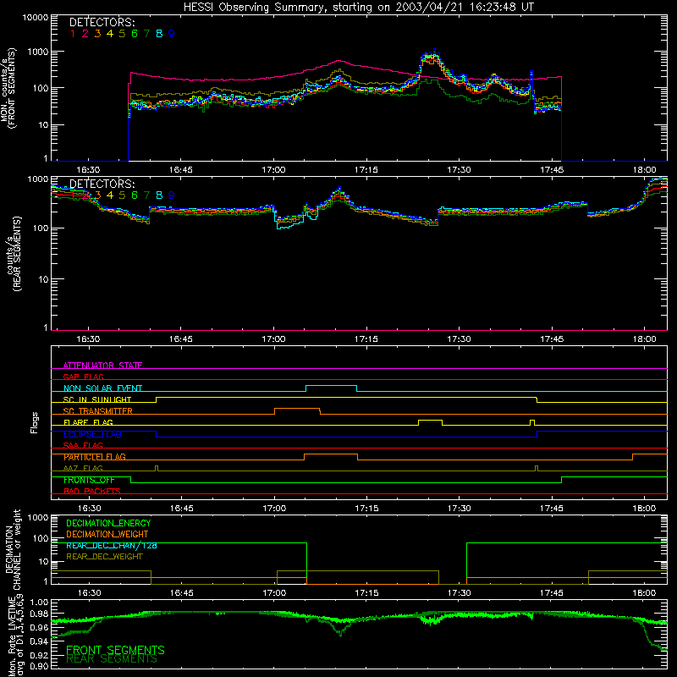Click DETECTORS label in rear segments plot
This screenshot has height=677, width=677.
click(x=102, y=184)
